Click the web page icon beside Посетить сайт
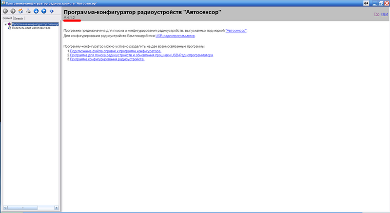This screenshot has width=390, height=213. click(x=10, y=28)
